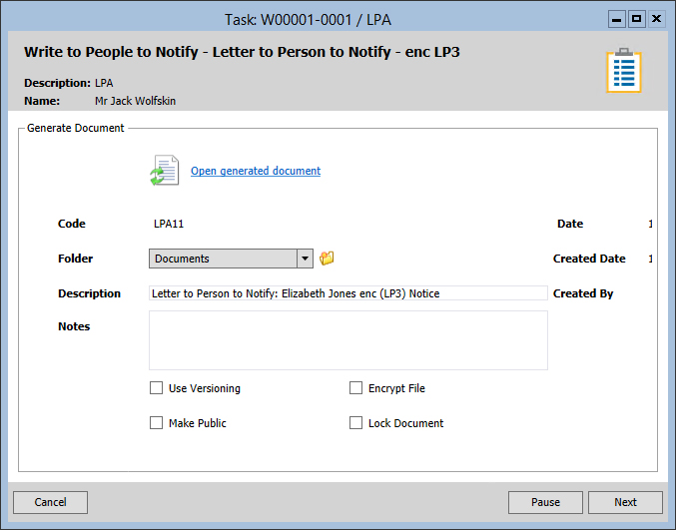The width and height of the screenshot is (676, 530).
Task: Click the browse folder icon beside Folder dropdown
Action: (x=327, y=259)
